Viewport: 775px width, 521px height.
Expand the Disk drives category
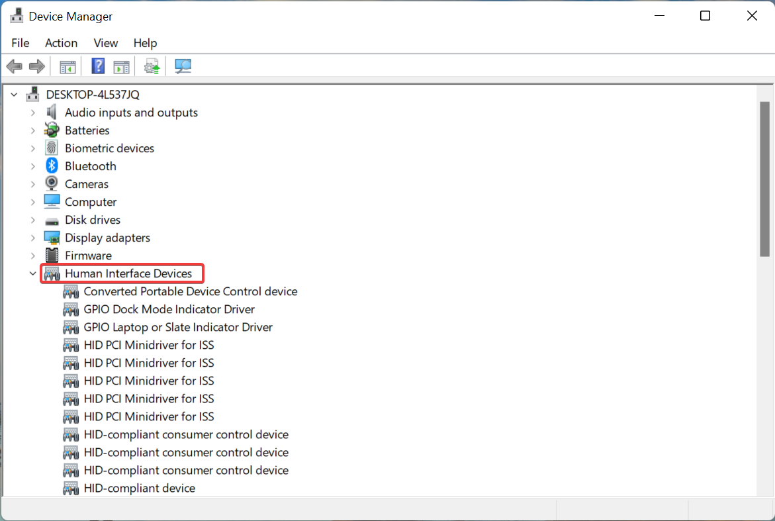32,219
